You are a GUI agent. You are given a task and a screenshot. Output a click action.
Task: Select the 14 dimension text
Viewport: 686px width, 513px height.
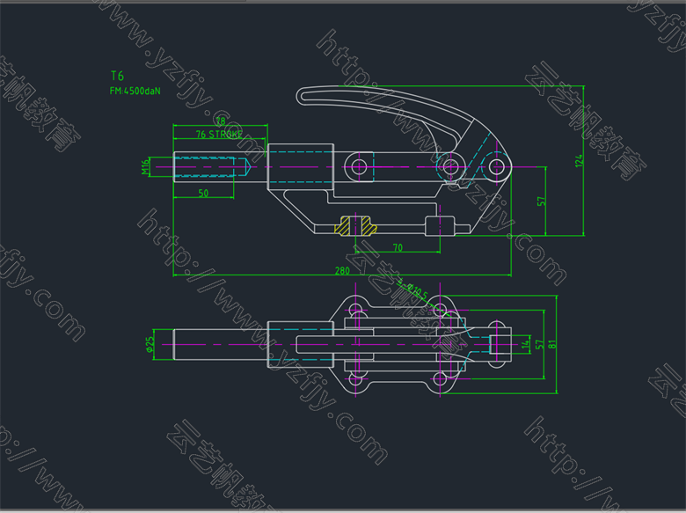click(525, 344)
